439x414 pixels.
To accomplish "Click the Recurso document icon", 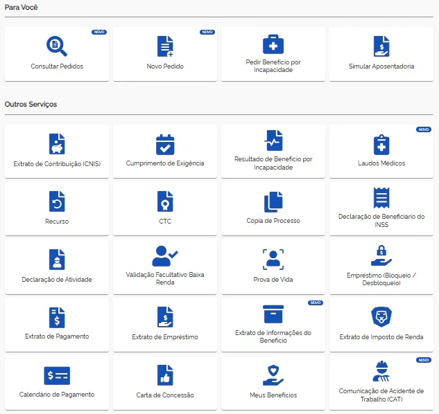I will pos(57,201).
